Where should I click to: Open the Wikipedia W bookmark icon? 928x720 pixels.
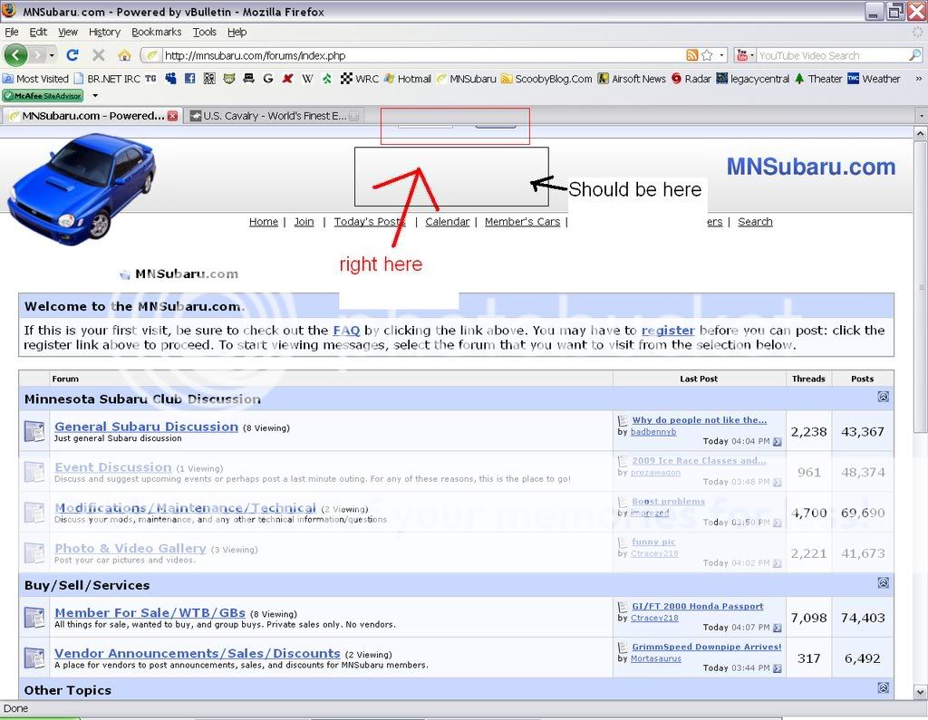[307, 79]
